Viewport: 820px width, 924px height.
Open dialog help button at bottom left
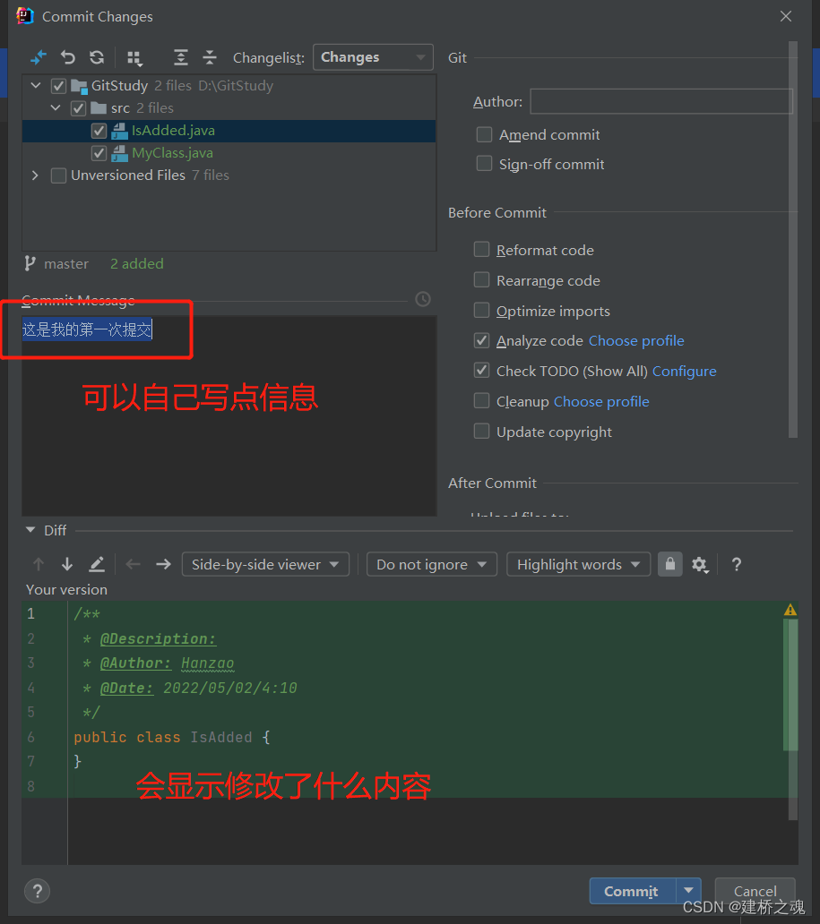tap(37, 891)
